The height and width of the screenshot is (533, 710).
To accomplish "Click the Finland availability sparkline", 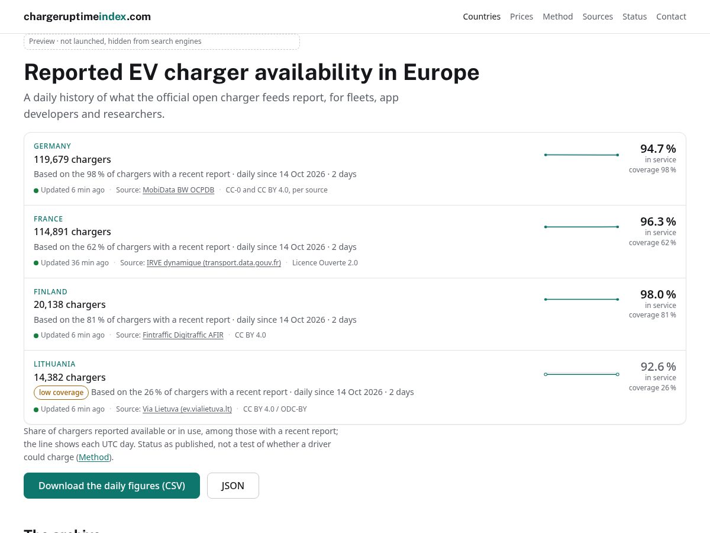I will [581, 299].
